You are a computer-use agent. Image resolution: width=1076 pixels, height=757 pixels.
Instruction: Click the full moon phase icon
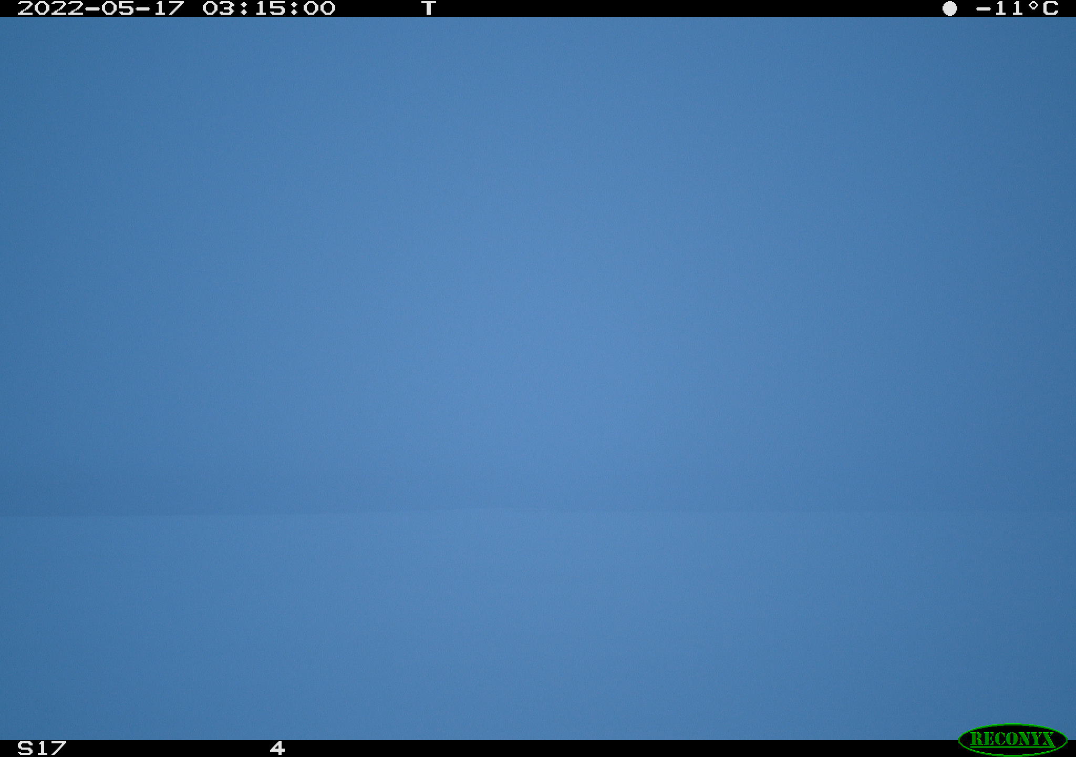click(x=949, y=8)
